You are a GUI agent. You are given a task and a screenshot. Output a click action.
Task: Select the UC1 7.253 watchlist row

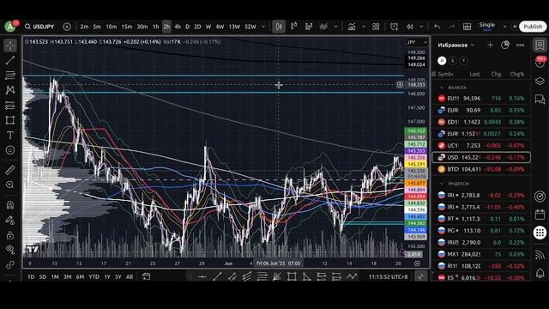tap(481, 145)
